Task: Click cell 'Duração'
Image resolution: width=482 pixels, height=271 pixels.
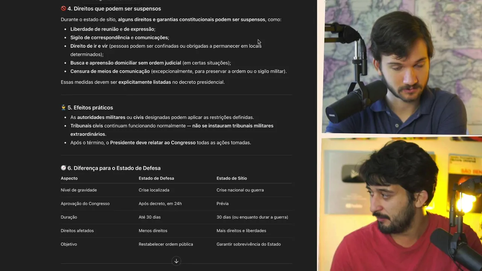Action: coord(69,217)
